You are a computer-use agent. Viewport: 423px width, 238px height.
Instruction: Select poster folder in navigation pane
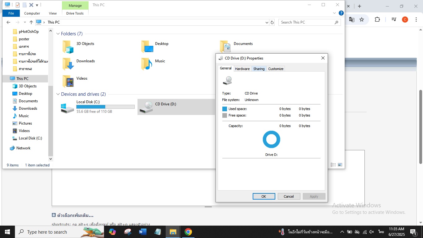click(x=24, y=39)
